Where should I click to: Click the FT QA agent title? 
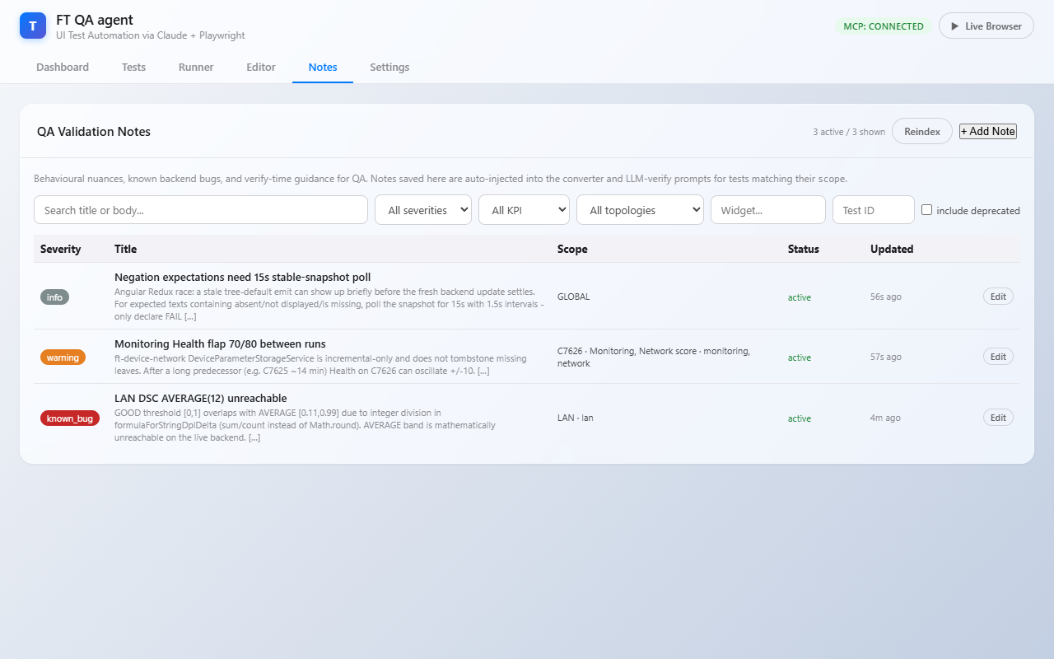(x=95, y=20)
